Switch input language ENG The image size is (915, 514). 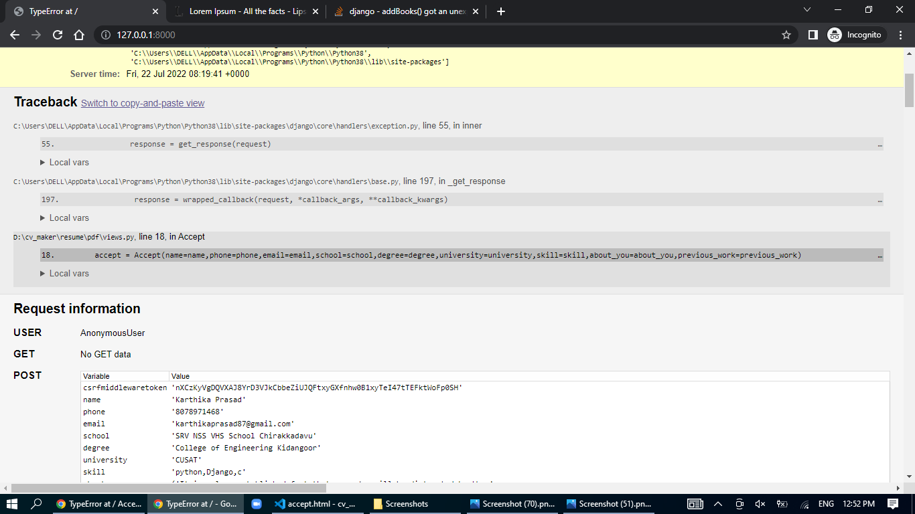826,504
